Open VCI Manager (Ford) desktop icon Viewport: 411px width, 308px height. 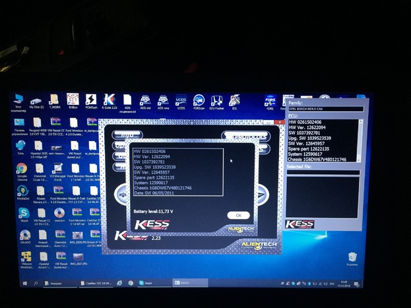pyautogui.click(x=60, y=170)
